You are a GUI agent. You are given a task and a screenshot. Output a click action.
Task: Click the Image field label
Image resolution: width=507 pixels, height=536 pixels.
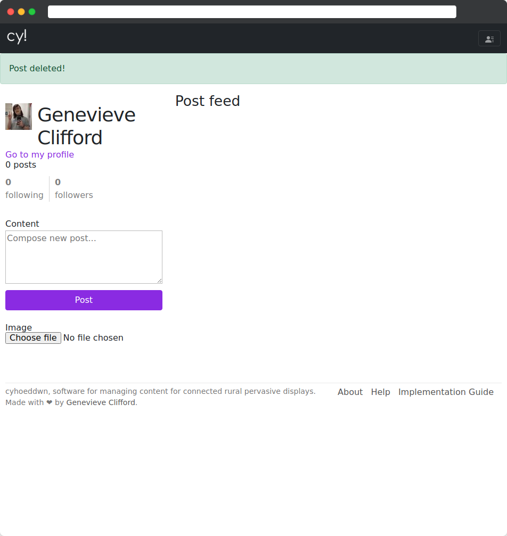click(x=19, y=327)
